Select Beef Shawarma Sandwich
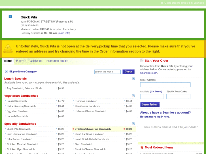This screenshot has height=154, width=206. (22, 134)
